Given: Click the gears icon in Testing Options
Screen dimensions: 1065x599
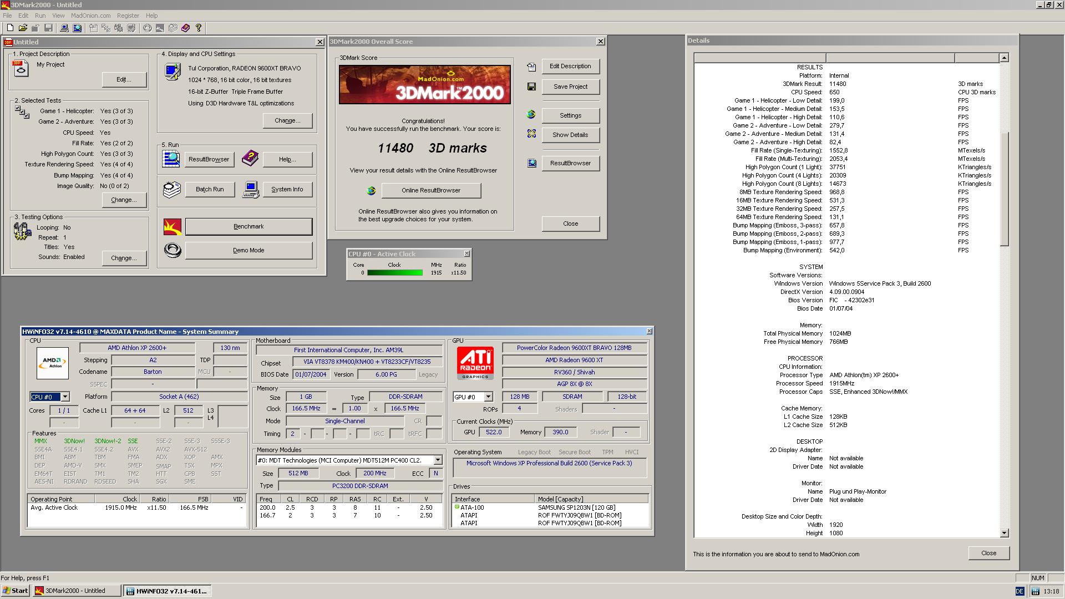Looking at the screenshot, I should click(22, 231).
